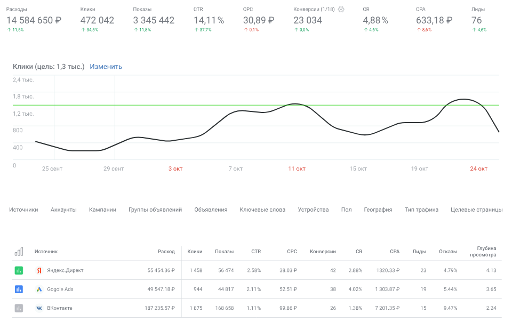Image resolution: width=512 pixels, height=330 pixels.
Task: Open the Конверсии settings gear icon
Action: tap(341, 10)
